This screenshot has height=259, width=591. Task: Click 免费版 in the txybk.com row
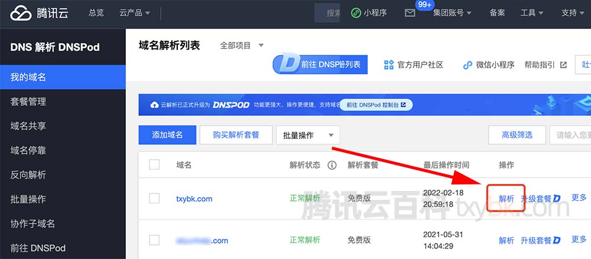point(359,198)
